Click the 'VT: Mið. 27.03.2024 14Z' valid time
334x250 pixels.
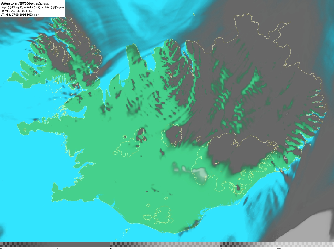point(16,15)
